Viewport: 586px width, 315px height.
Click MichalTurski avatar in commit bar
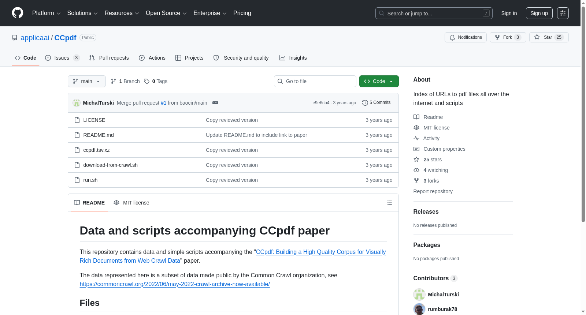click(77, 103)
